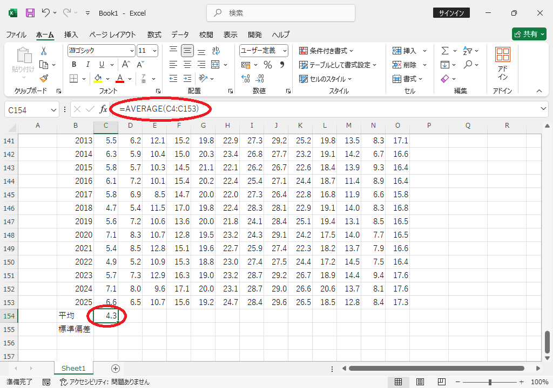
Task: Switch to the 挿入 ribbon tab
Action: pyautogui.click(x=71, y=34)
